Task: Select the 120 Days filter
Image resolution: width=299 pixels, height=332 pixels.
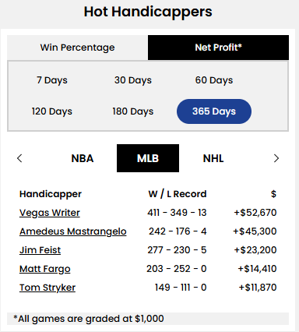Action: [52, 111]
